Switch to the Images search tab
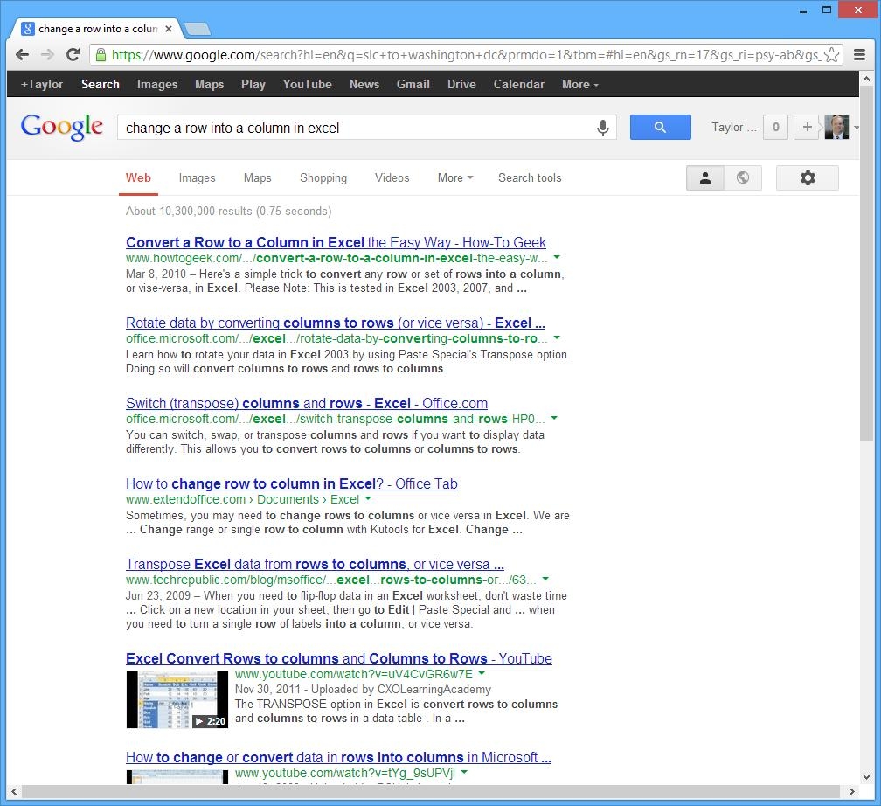This screenshot has height=806, width=881. point(197,177)
